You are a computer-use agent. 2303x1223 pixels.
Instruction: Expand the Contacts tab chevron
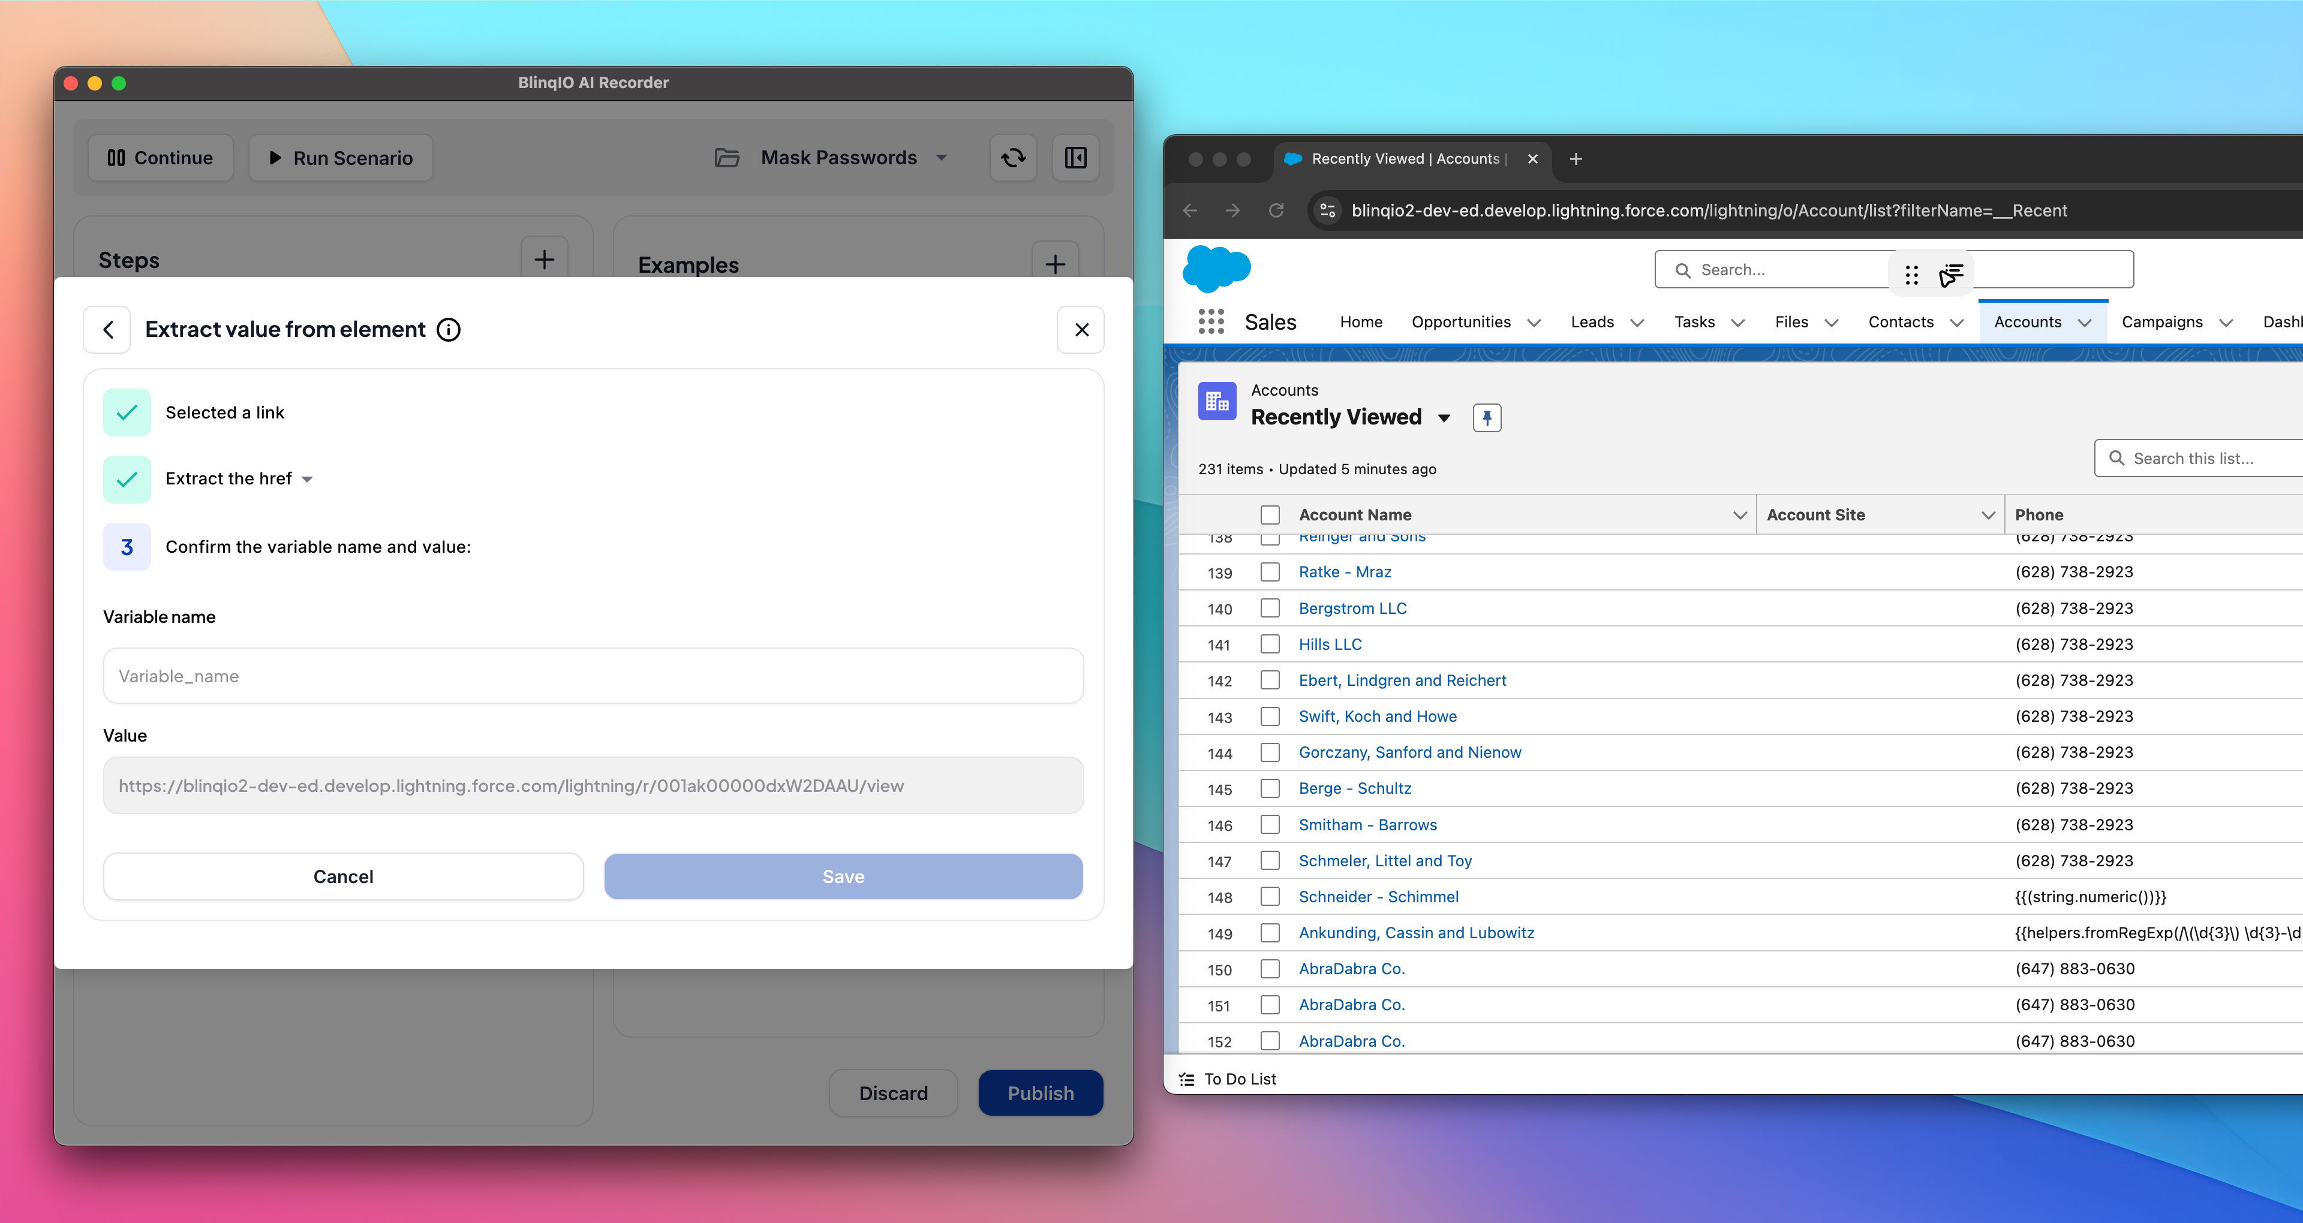[1957, 323]
